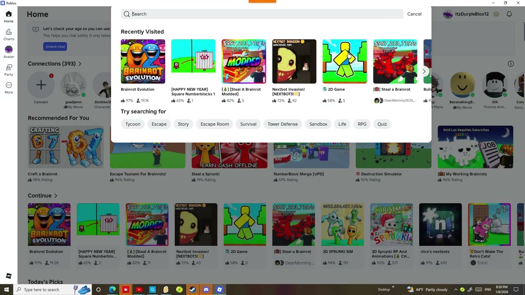Expand Connections (393) chevron
Viewport: 525px width, 295px height.
click(80, 64)
